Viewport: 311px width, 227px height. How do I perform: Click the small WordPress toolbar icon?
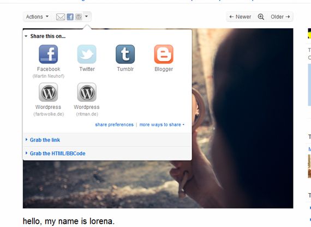[x=79, y=17]
